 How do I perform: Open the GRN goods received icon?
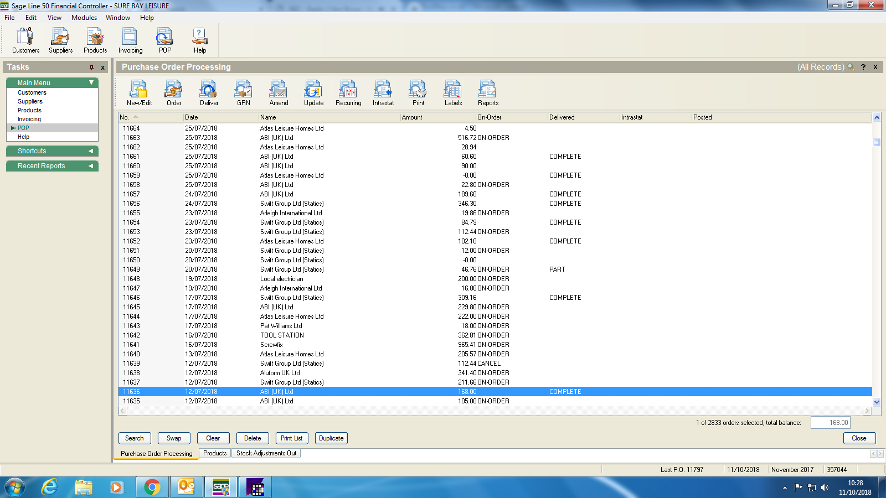(244, 92)
